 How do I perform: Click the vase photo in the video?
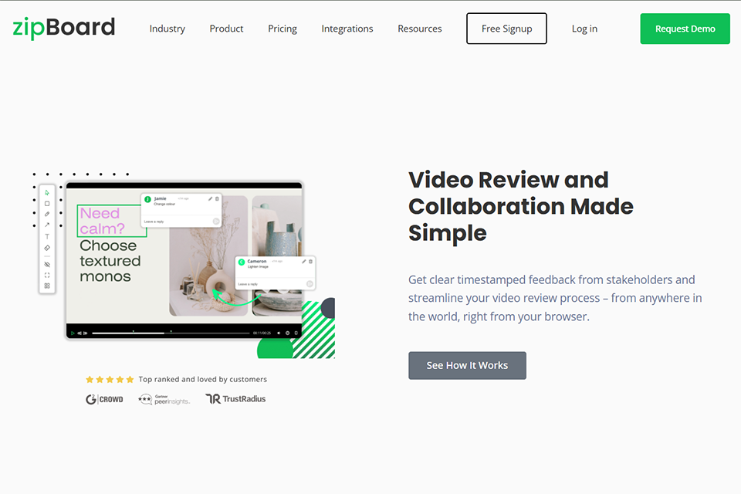(208, 255)
